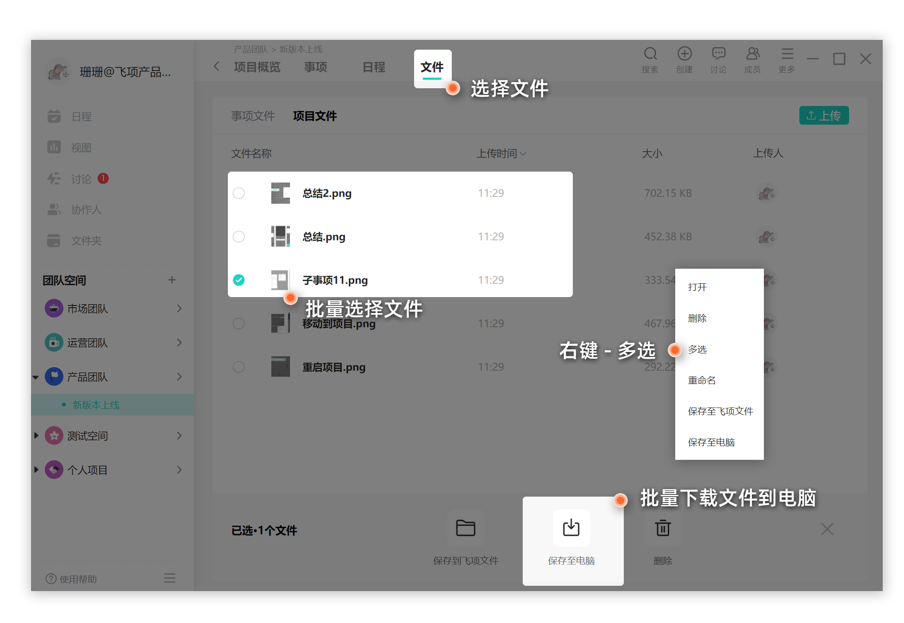The height and width of the screenshot is (623, 904).
Task: Uncheck the 子事项11.png file checkbox
Action: click(239, 280)
